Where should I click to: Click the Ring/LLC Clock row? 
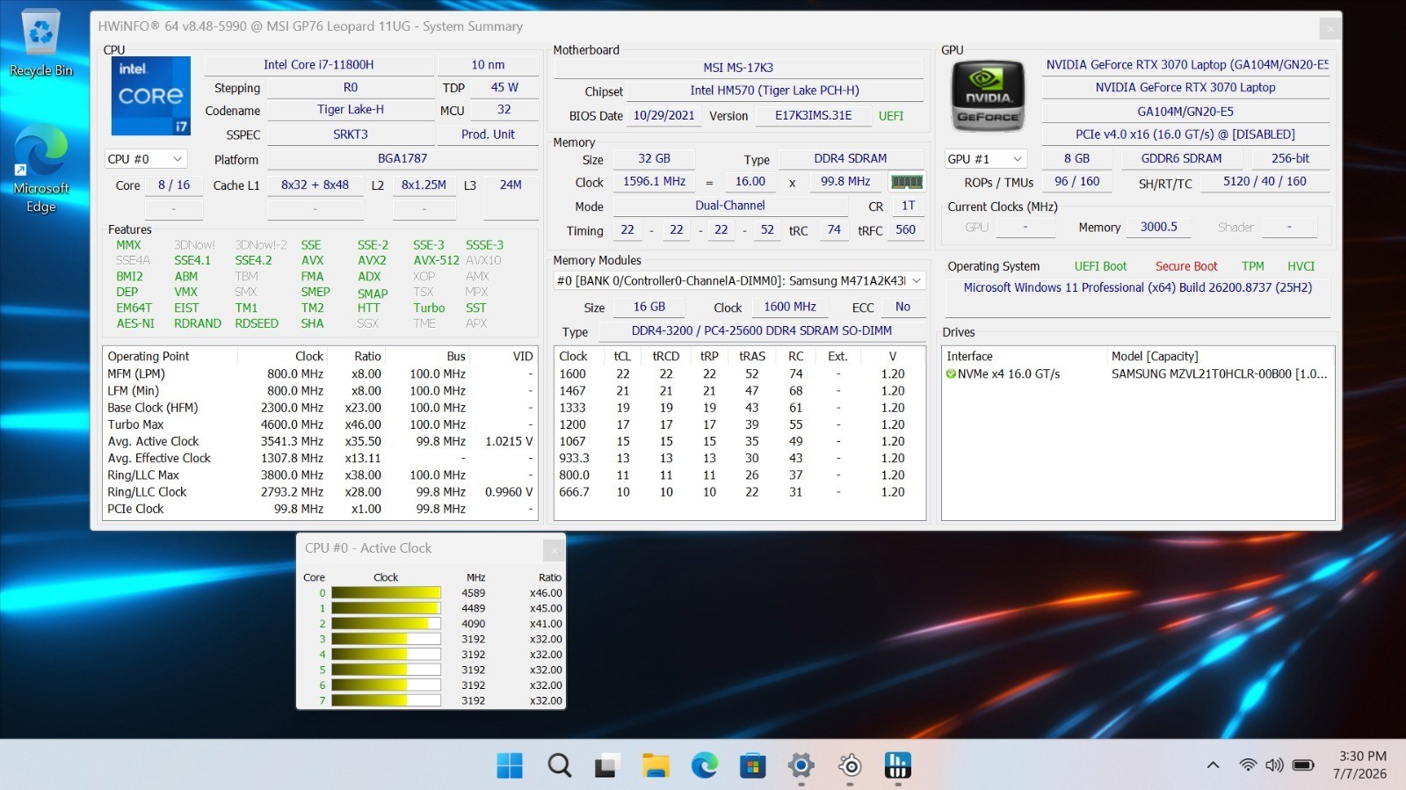(x=320, y=492)
